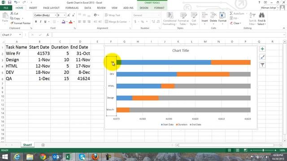Click the Chart Filters funnel button
The image size is (287, 161).
tap(262, 65)
